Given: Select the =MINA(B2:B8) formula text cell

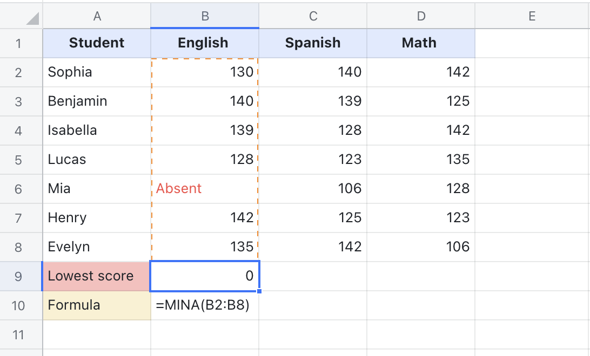Looking at the screenshot, I should pos(205,305).
